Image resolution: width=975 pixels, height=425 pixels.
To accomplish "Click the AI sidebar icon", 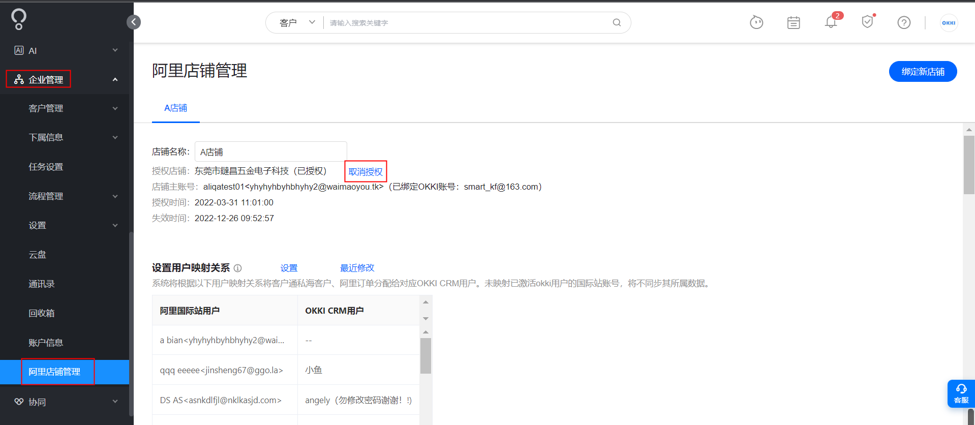I will click(19, 50).
